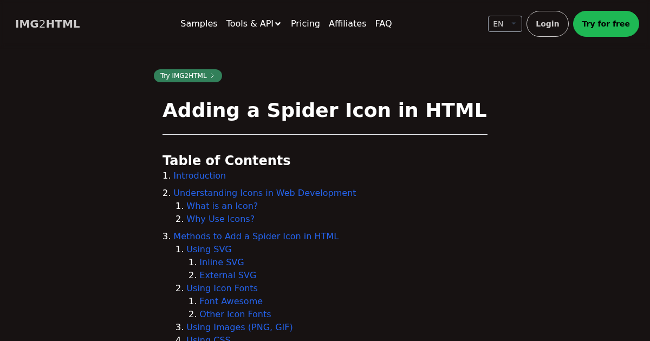This screenshot has width=650, height=341.
Task: Jump to Methods to Add a Spider Icon
Action: 256,237
